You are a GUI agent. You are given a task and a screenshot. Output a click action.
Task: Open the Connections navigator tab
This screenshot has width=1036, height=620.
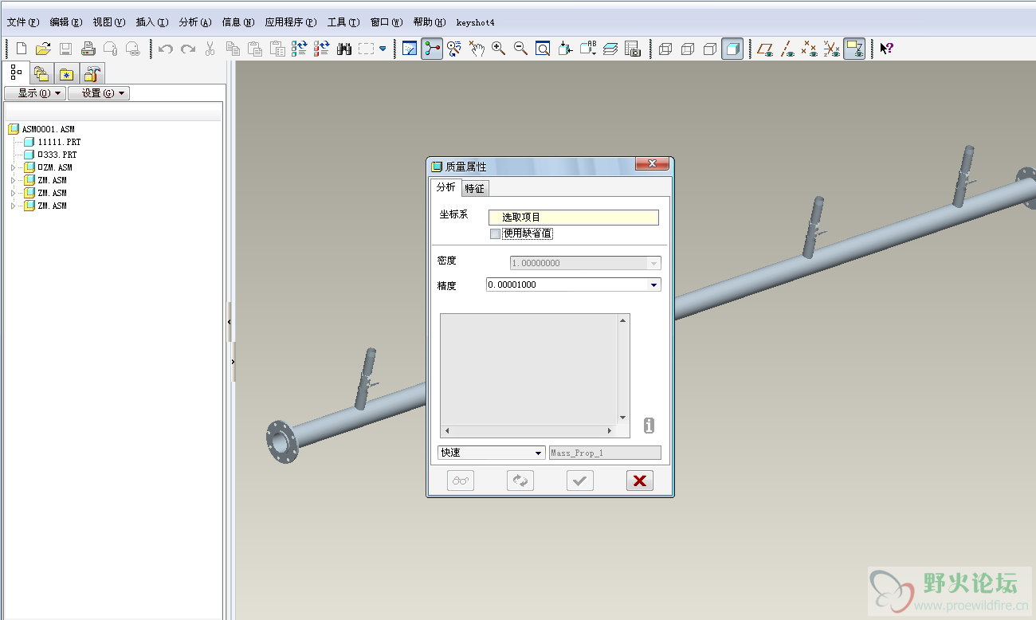pyautogui.click(x=92, y=75)
